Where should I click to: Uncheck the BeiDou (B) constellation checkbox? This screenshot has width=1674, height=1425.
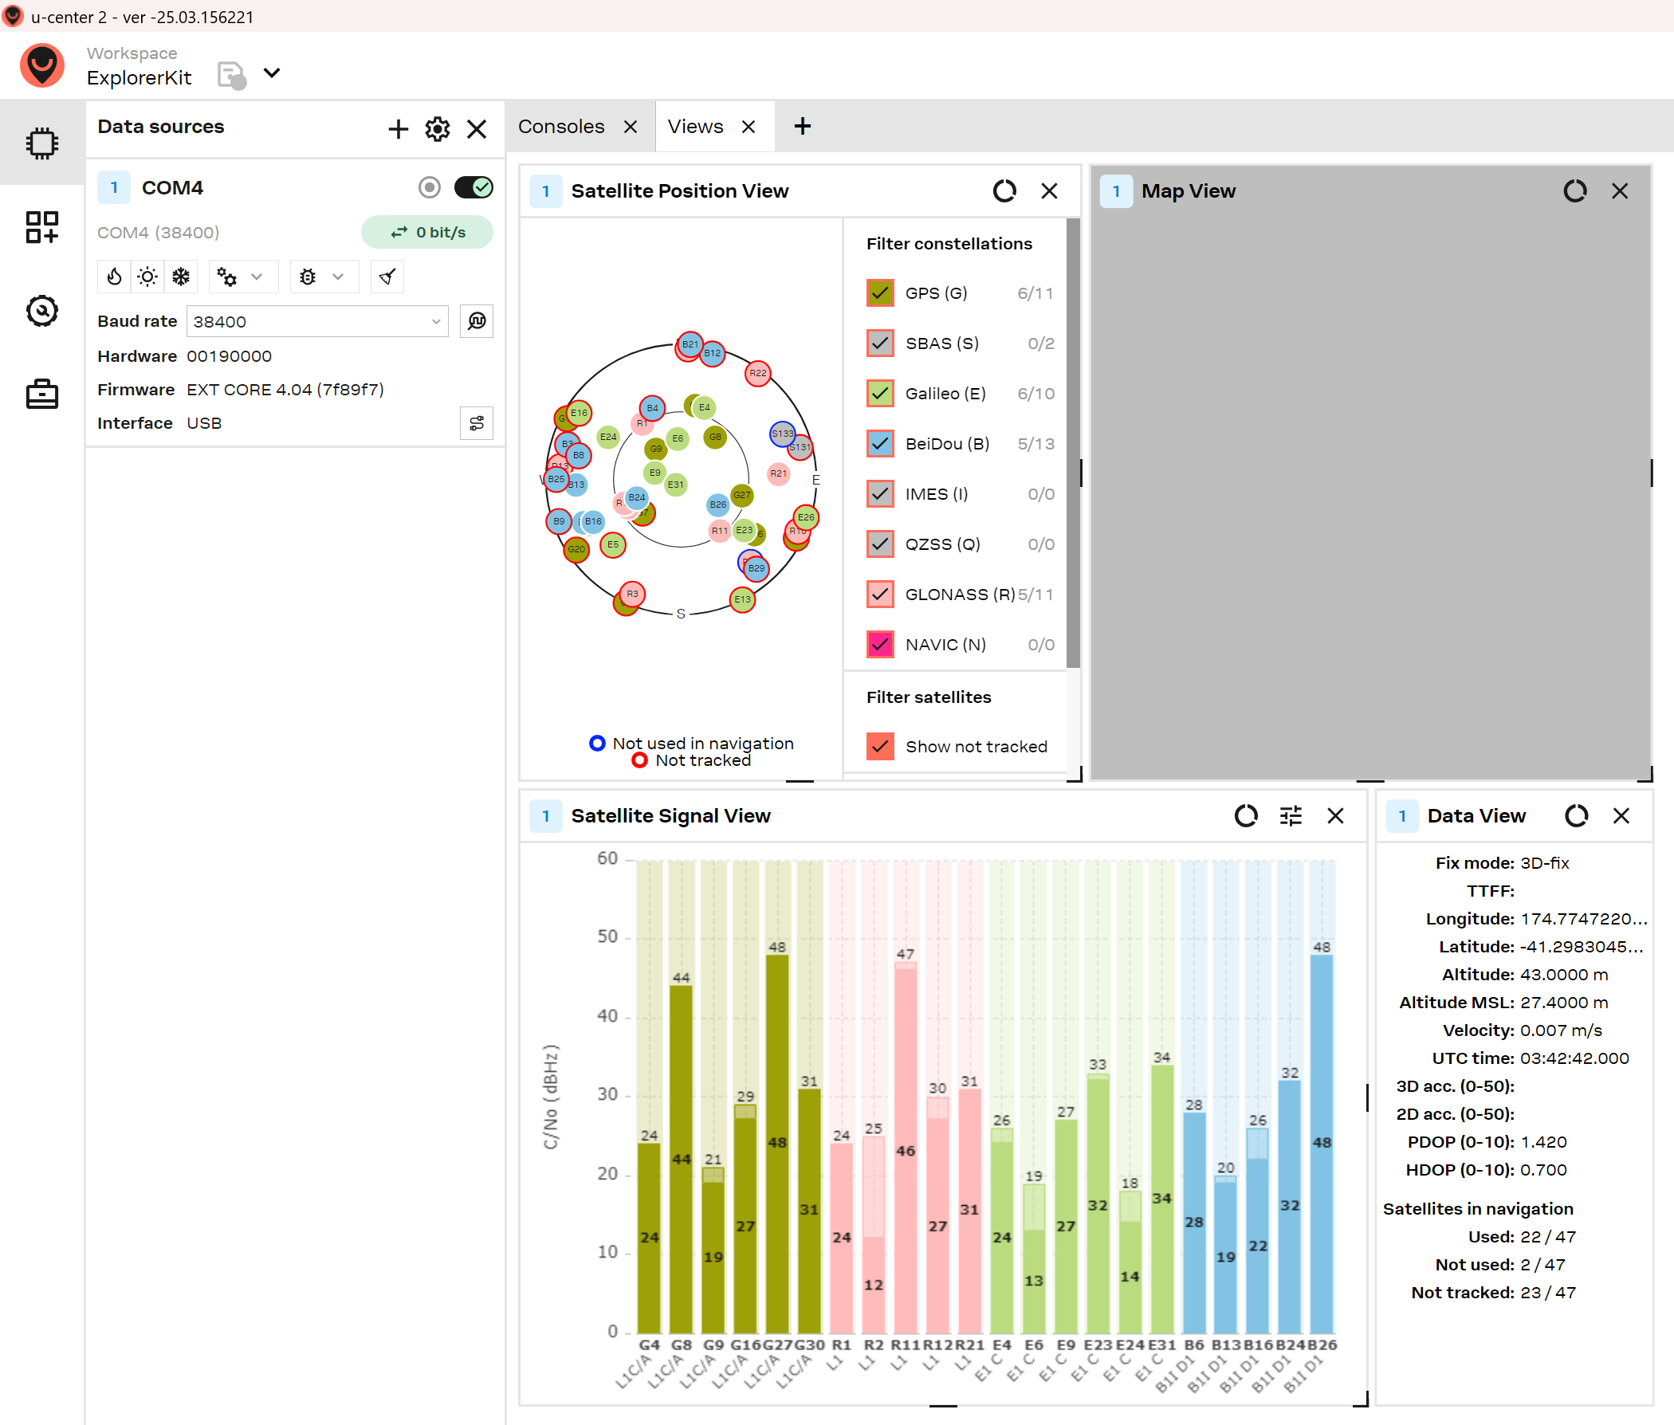(x=880, y=443)
